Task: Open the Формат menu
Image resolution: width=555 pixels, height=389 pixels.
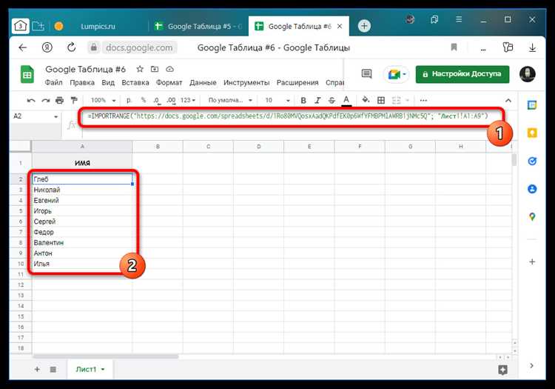Action: click(x=169, y=82)
